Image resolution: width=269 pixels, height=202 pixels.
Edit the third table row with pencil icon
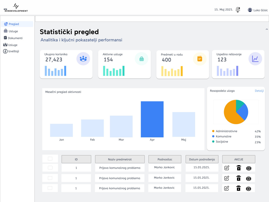[226, 189]
